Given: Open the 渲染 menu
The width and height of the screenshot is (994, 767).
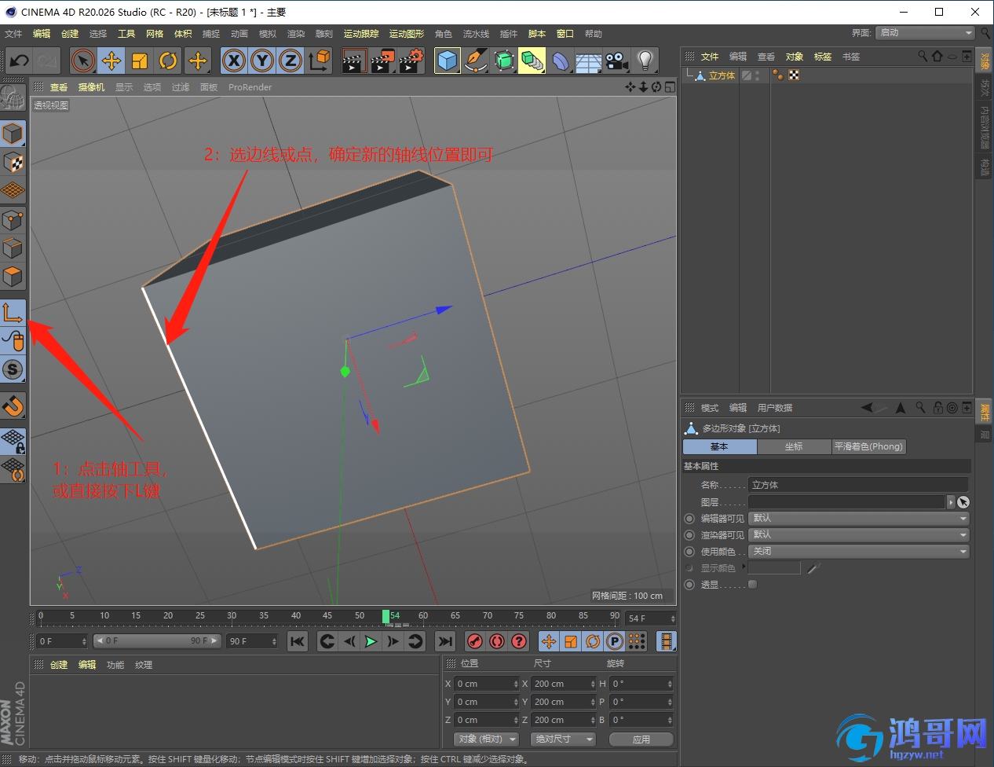Looking at the screenshot, I should pos(296,34).
